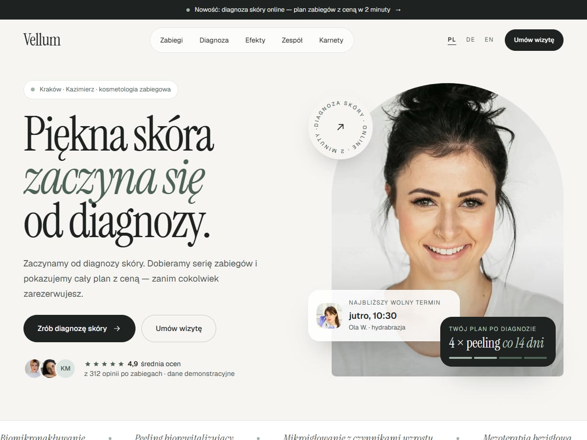Go to the Diagnoza section
The height and width of the screenshot is (440, 587).
214,40
